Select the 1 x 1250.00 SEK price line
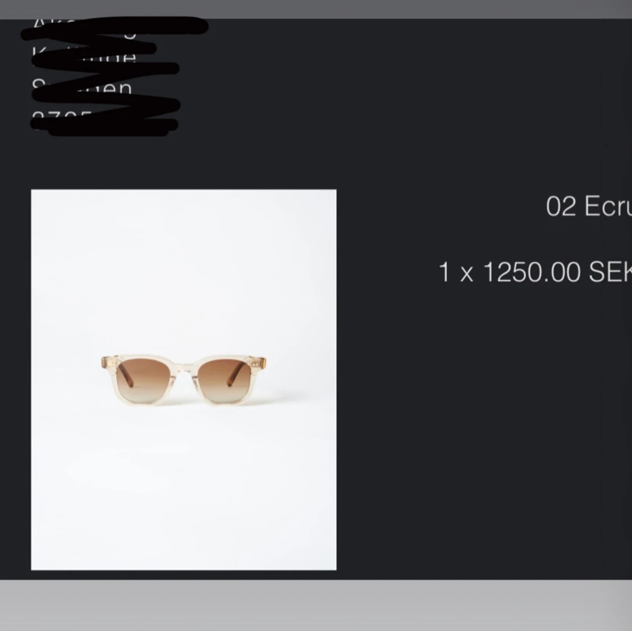Screen dimensions: 632x631 [535, 272]
